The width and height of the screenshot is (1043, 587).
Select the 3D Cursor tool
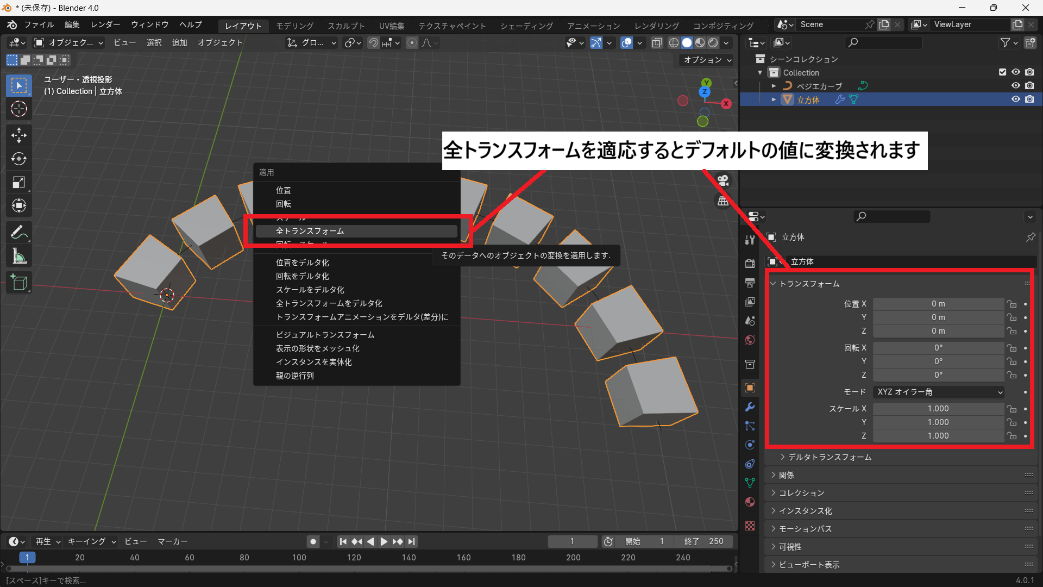[19, 109]
